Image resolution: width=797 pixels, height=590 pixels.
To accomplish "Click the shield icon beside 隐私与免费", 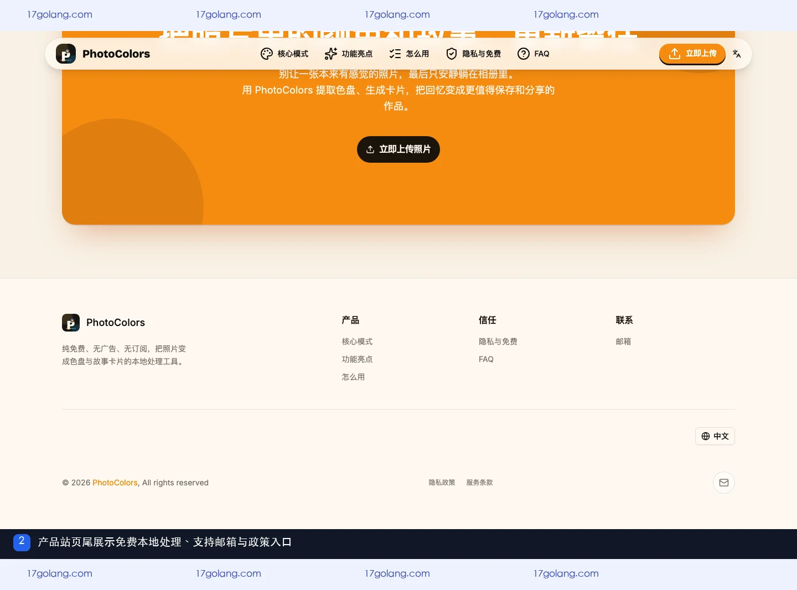I will (x=452, y=54).
